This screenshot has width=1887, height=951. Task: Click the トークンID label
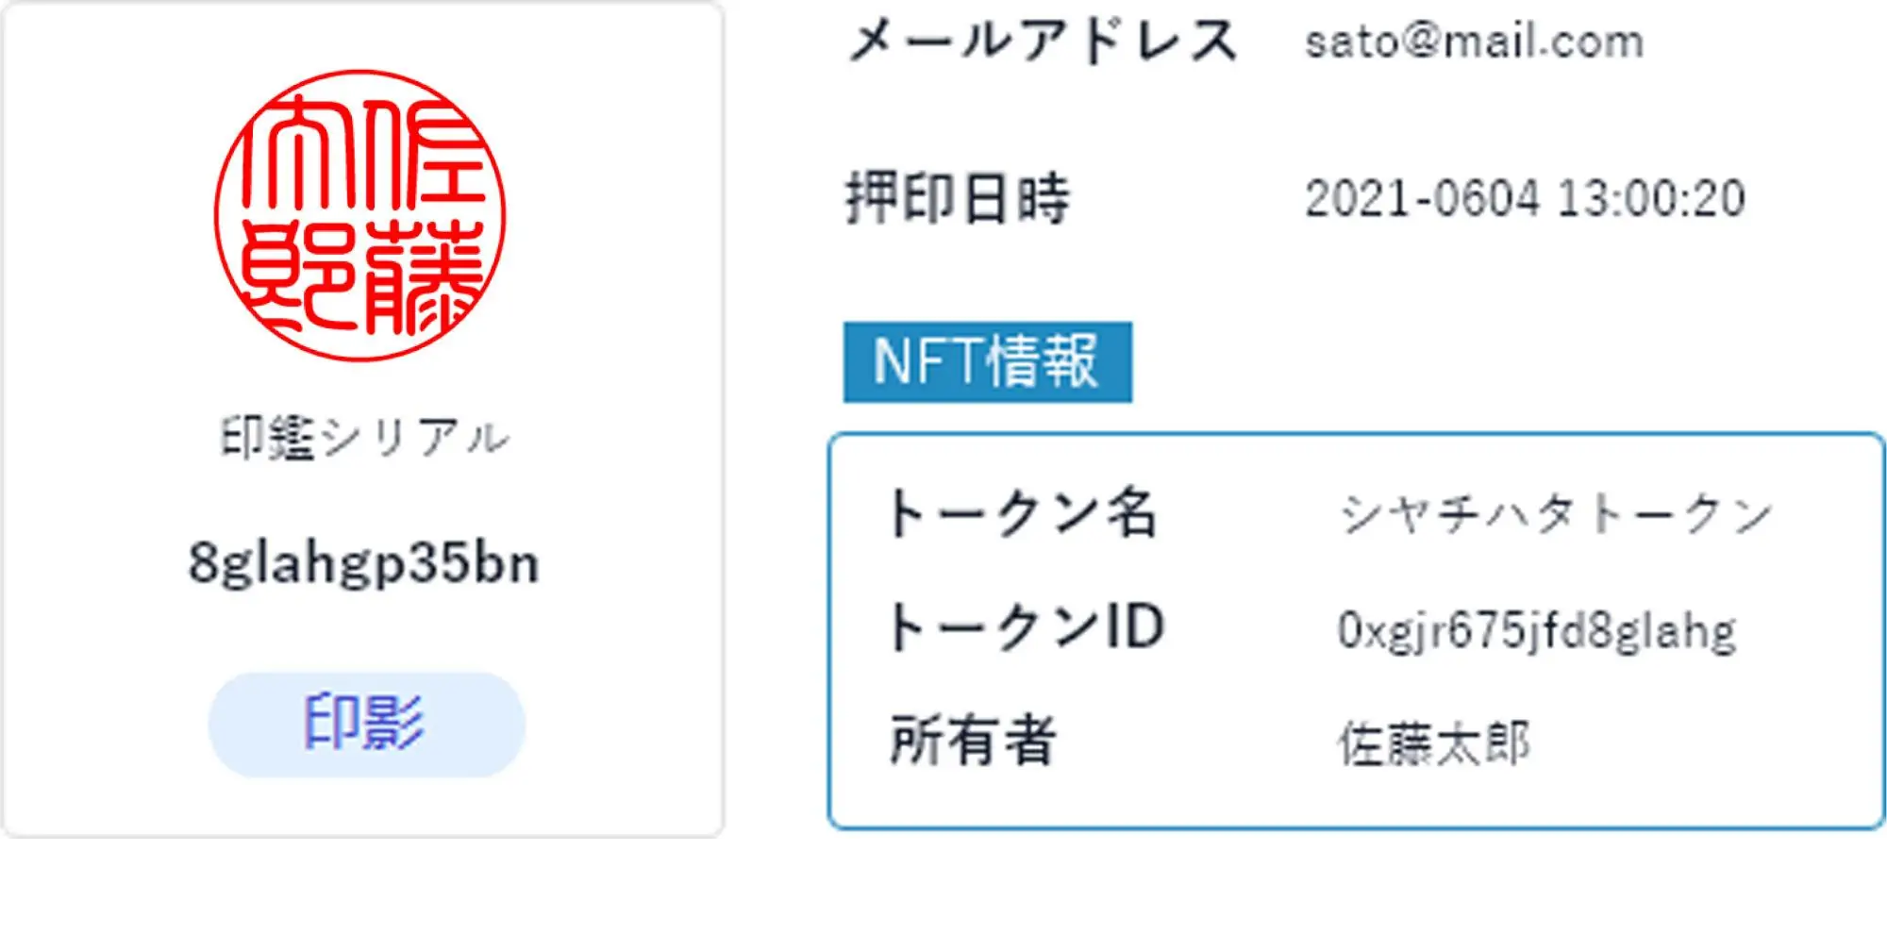click(x=1027, y=627)
